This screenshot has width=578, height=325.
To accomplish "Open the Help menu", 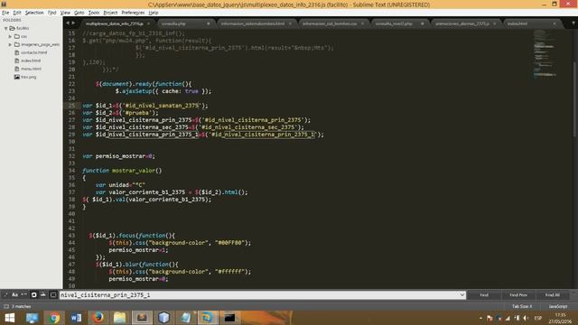I will [154, 13].
